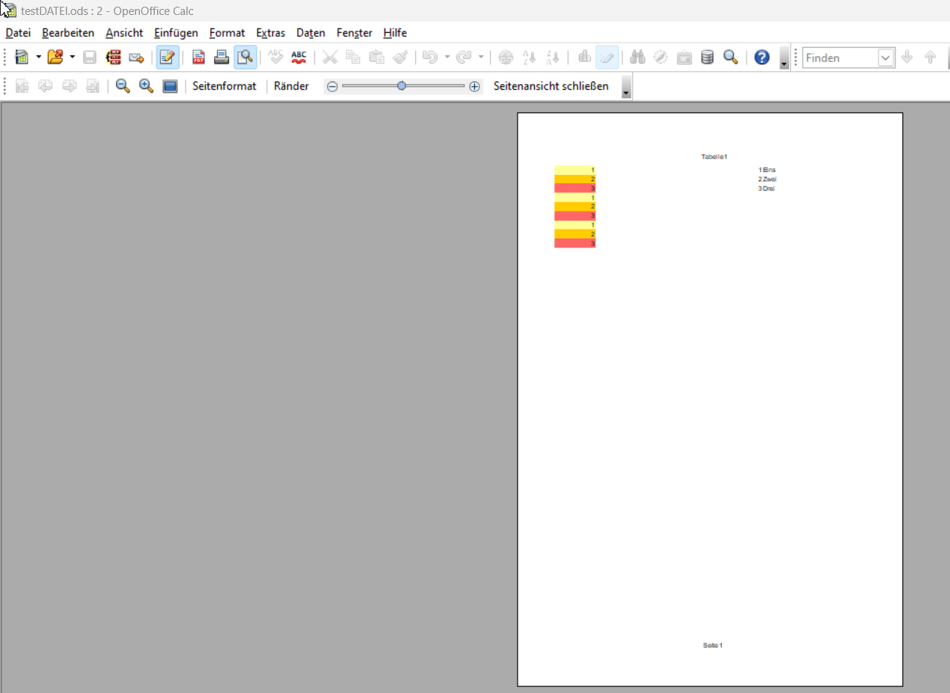This screenshot has width=950, height=693.
Task: Click the Save floppy disk icon
Action: pyautogui.click(x=90, y=58)
